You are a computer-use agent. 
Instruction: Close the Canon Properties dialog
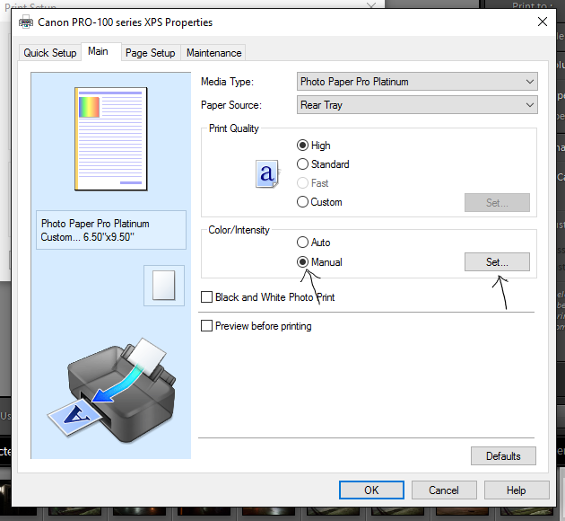[x=543, y=22]
